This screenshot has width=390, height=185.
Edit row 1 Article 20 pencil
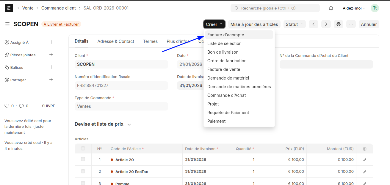365,160
